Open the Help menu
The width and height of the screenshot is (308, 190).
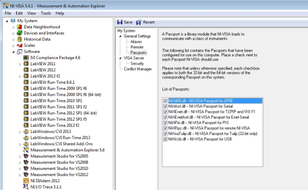(60, 13)
